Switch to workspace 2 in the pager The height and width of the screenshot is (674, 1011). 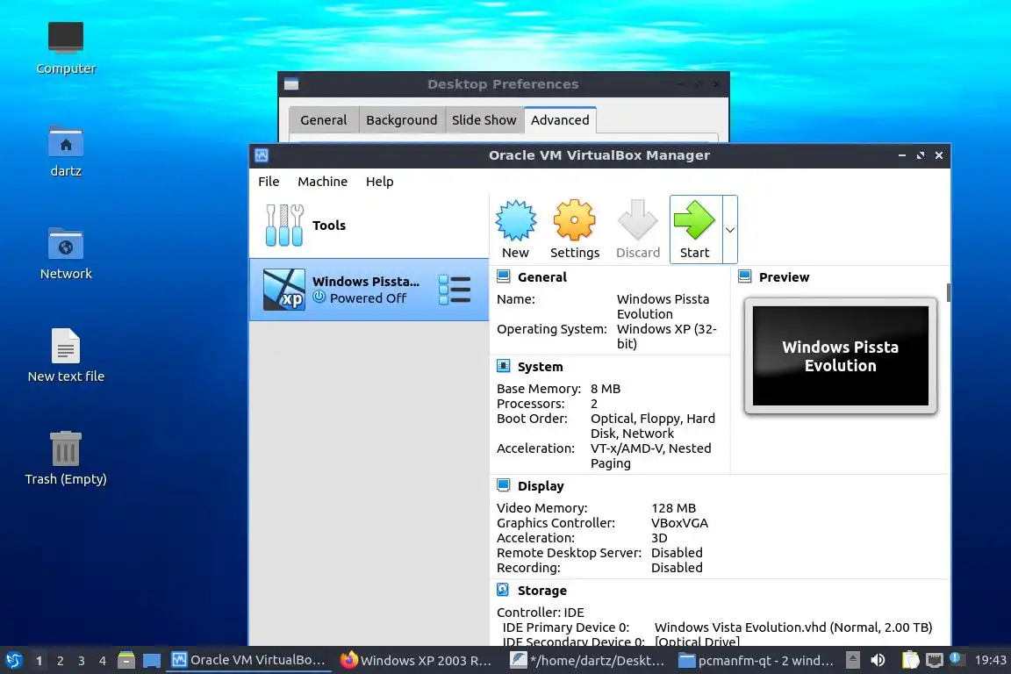coord(60,661)
